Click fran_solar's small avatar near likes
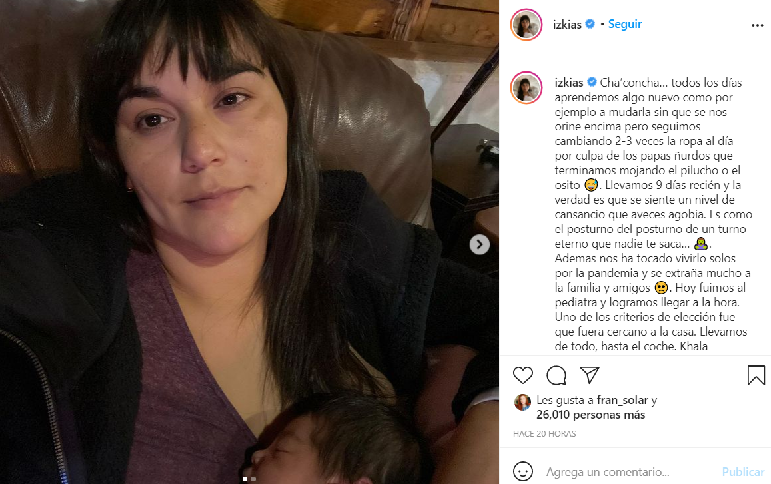The width and height of the screenshot is (771, 484). click(522, 402)
